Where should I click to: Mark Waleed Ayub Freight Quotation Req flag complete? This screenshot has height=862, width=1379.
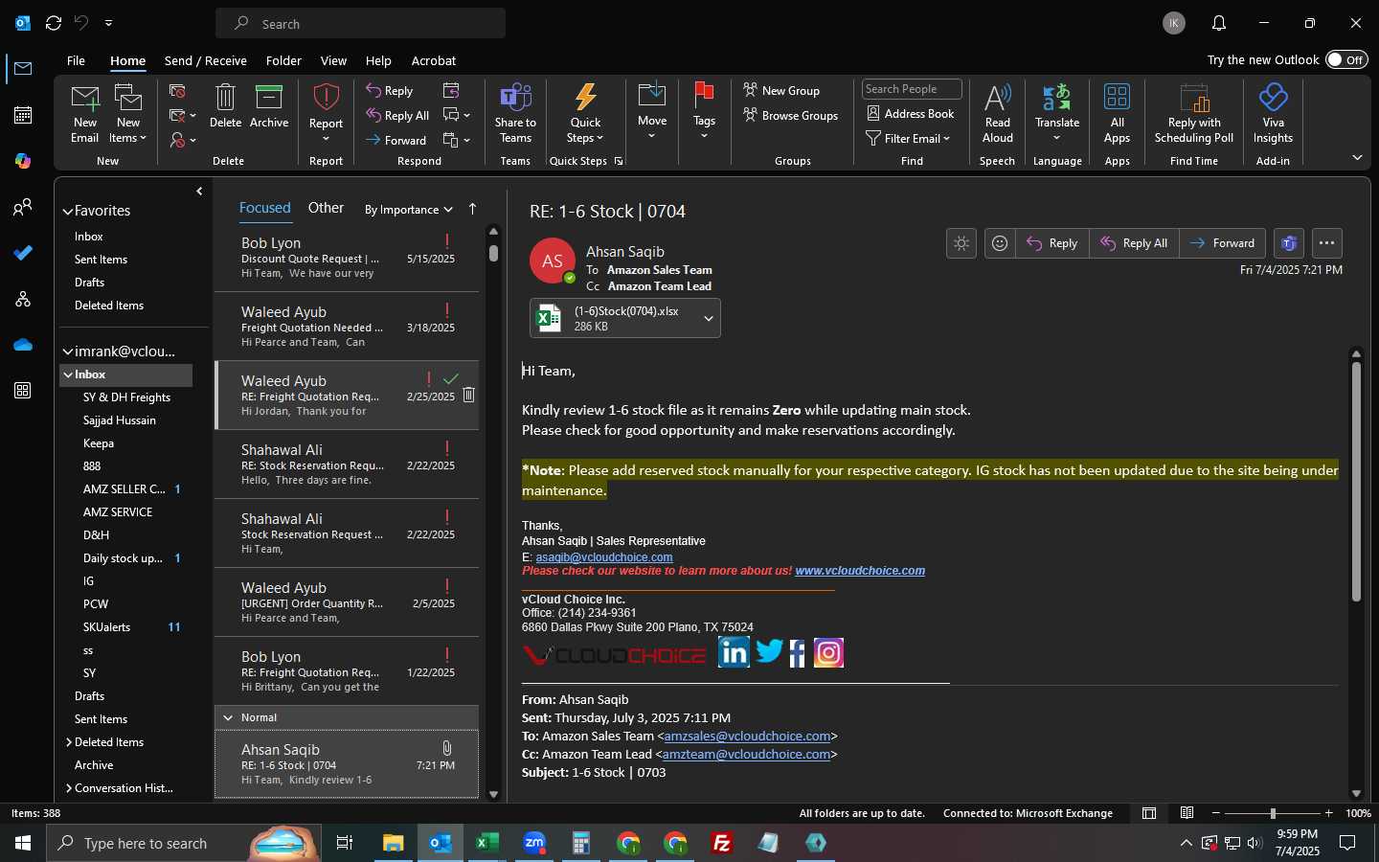coord(451,379)
